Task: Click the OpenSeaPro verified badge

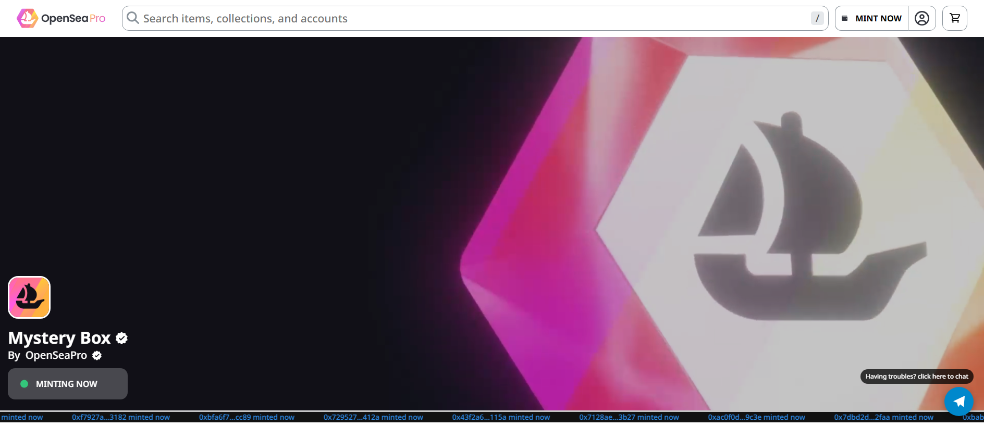Action: 97,356
